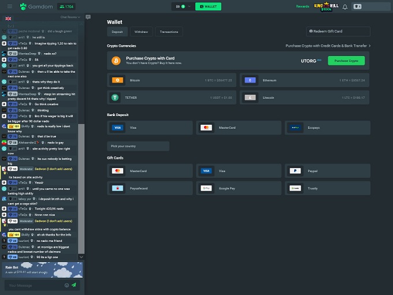The image size is (393, 295).
Task: Open notifications bell
Action: pos(345,7)
